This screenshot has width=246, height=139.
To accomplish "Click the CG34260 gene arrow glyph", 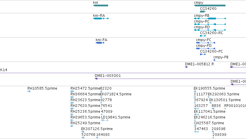I will (x=203, y=12).
